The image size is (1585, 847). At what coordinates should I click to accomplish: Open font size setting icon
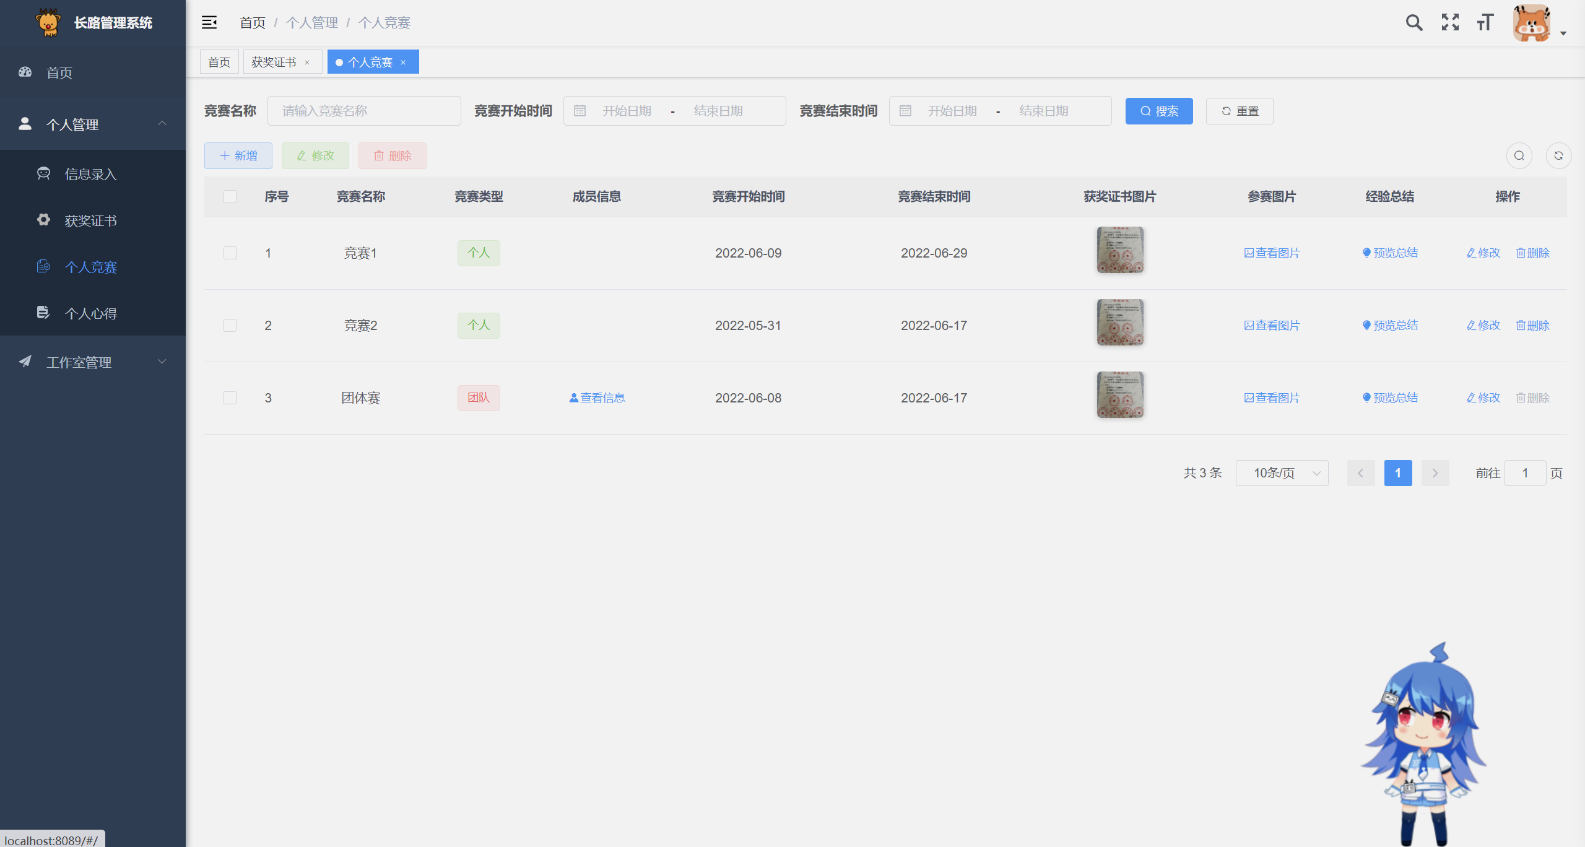coord(1485,23)
